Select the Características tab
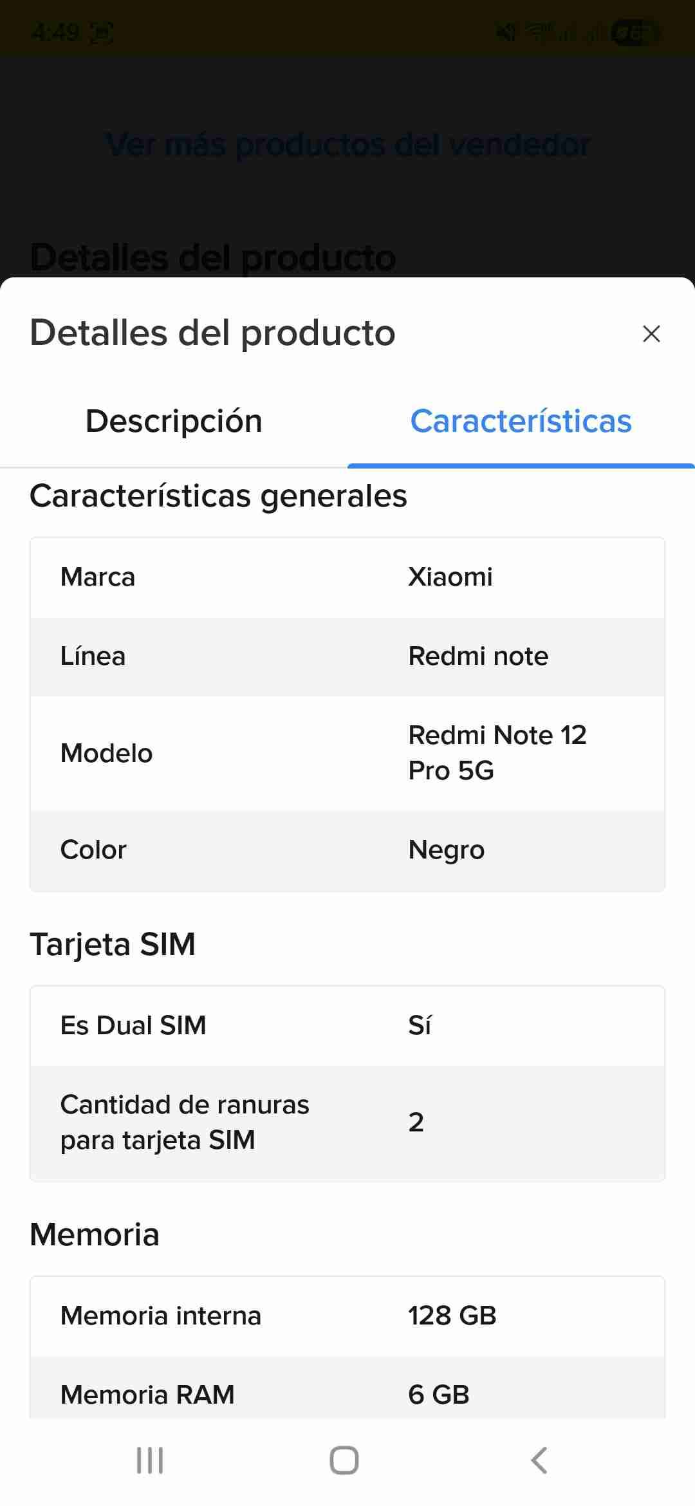 point(521,421)
